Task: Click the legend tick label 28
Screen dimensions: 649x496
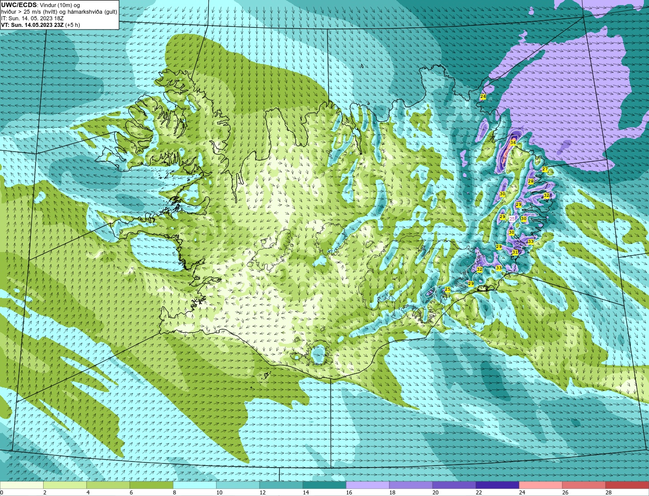Action: (609, 492)
